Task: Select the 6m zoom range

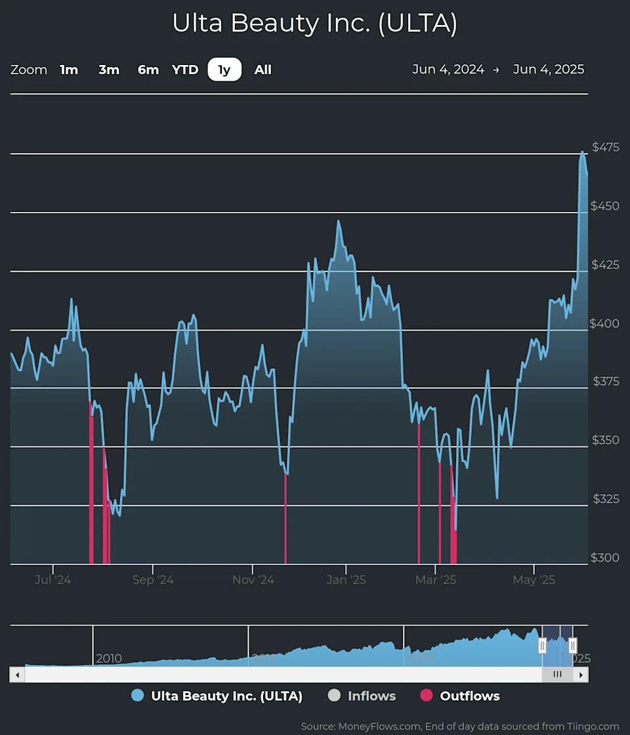Action: tap(148, 70)
